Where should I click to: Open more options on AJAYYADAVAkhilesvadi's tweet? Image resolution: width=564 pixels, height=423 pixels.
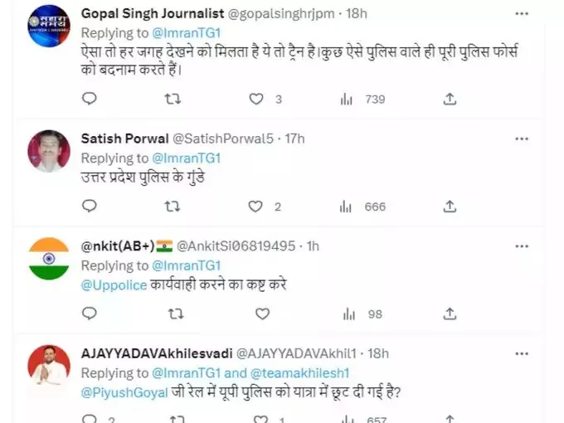[x=521, y=352]
